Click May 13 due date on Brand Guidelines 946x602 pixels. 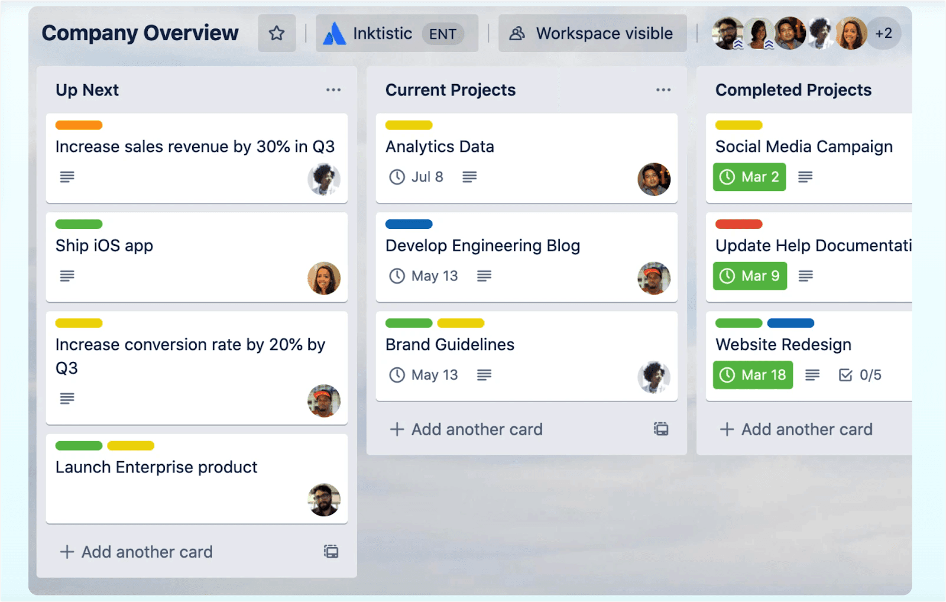tap(423, 375)
